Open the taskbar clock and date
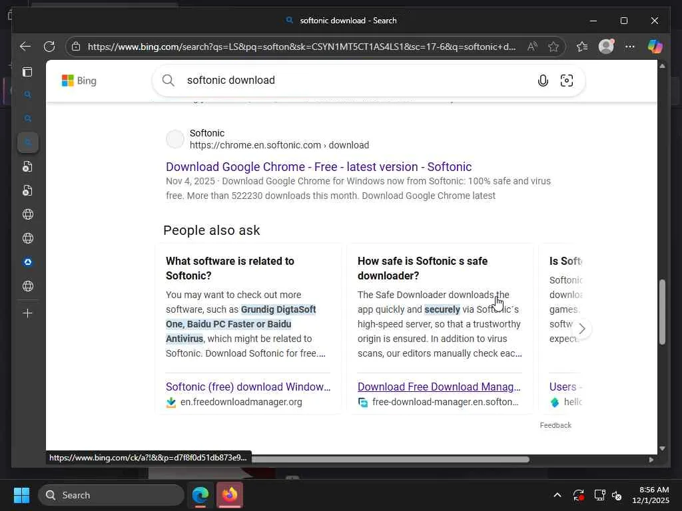The image size is (682, 511). pos(651,495)
